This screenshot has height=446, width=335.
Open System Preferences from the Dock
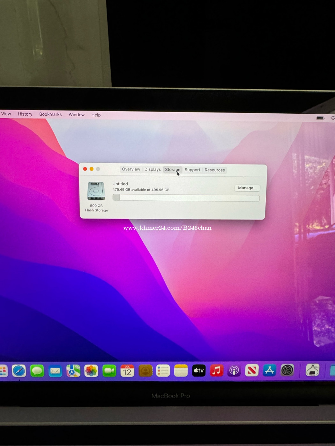pos(287,370)
